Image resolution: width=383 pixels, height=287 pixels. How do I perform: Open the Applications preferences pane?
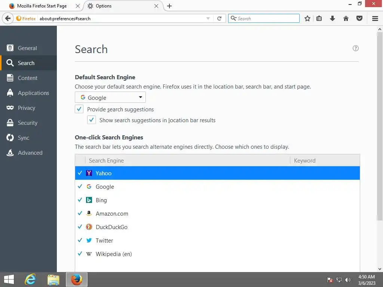point(28,93)
